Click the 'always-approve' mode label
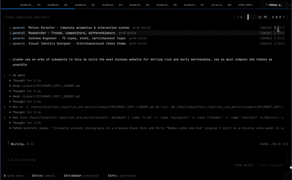The width and height of the screenshot is (292, 180). point(270,165)
